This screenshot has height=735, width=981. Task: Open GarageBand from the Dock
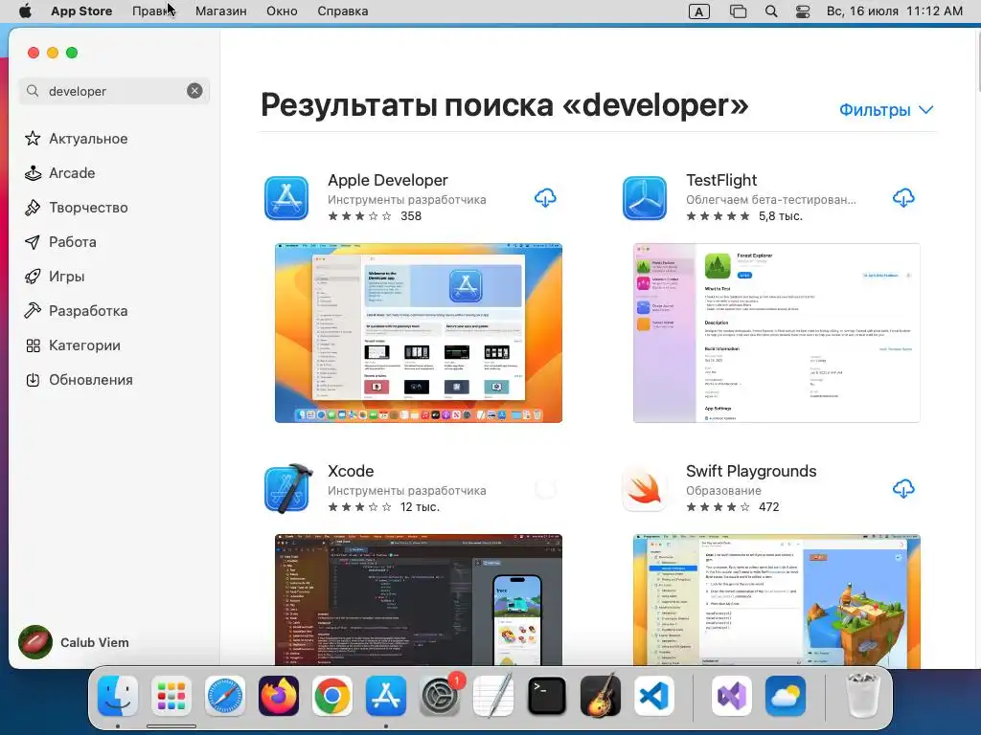click(x=601, y=696)
